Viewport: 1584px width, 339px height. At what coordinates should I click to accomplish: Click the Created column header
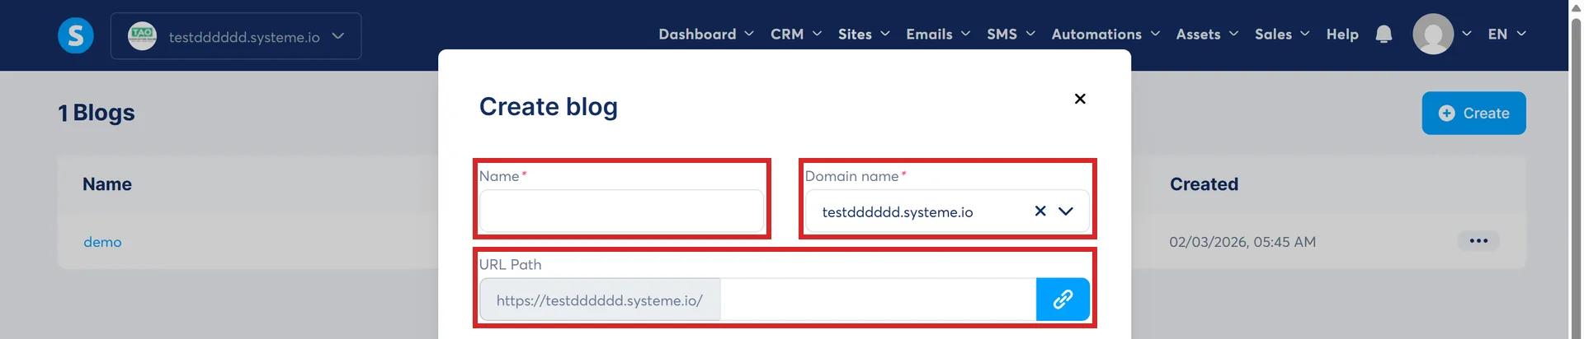click(1204, 184)
